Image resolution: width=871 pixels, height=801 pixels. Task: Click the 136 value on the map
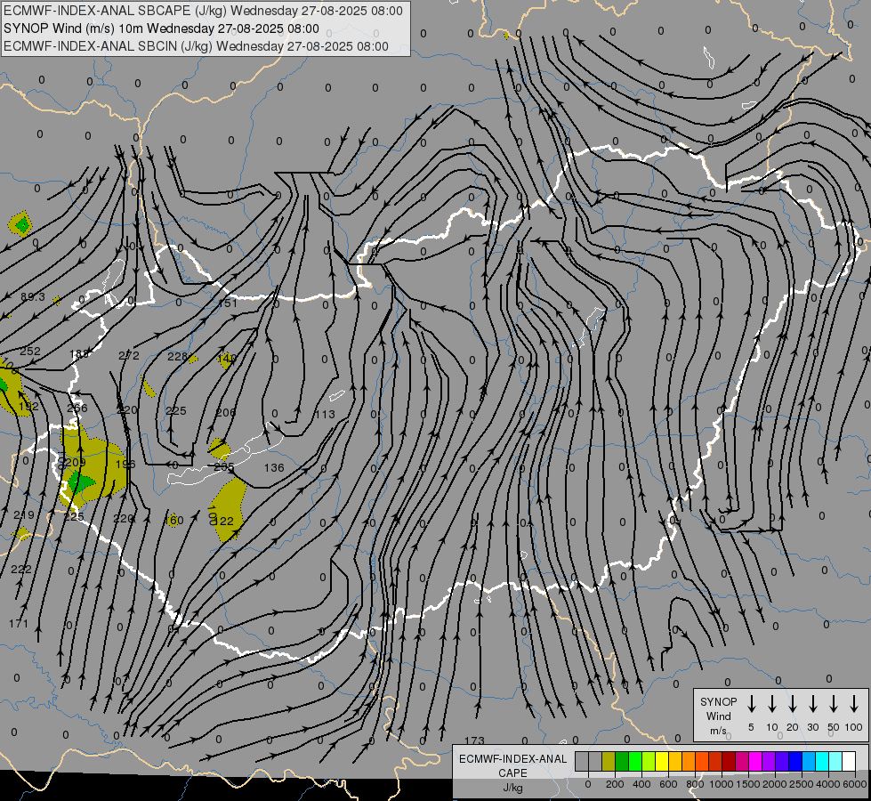(x=274, y=467)
